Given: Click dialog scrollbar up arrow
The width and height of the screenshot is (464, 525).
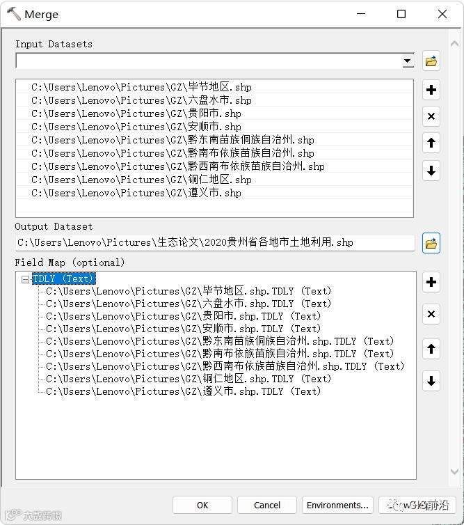Looking at the screenshot, I should pyautogui.click(x=454, y=44).
